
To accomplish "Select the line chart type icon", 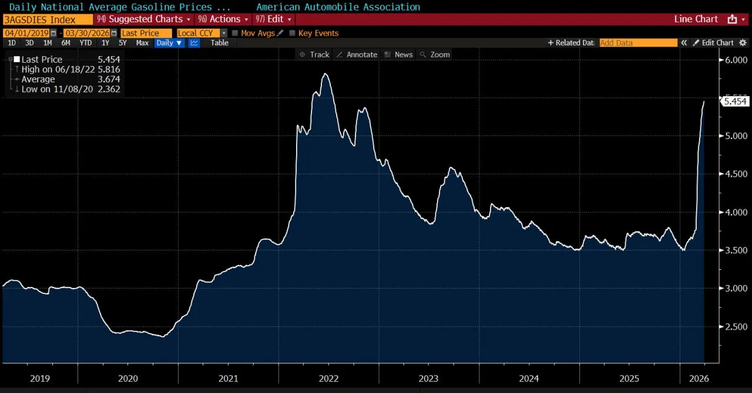I will point(194,43).
